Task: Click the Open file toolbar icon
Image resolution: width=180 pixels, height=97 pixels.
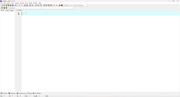Action: coord(4,5)
